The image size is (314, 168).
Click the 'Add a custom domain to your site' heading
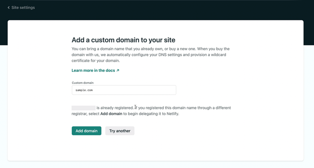point(123,40)
